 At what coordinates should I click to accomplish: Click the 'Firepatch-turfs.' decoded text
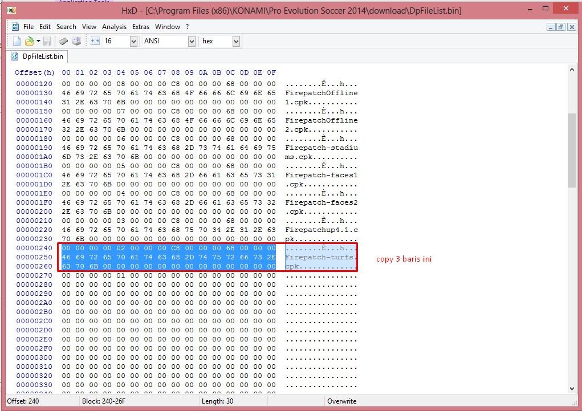[321, 257]
